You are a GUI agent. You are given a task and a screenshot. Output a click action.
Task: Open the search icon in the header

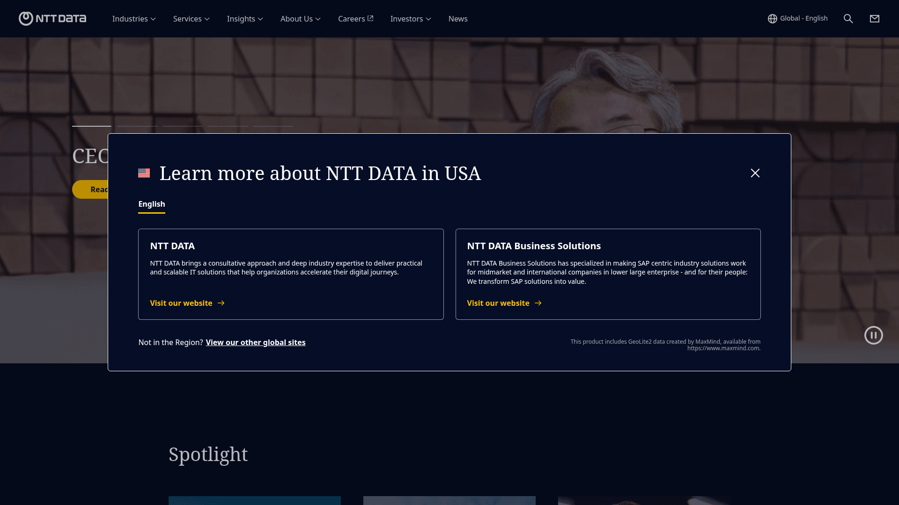click(x=848, y=19)
